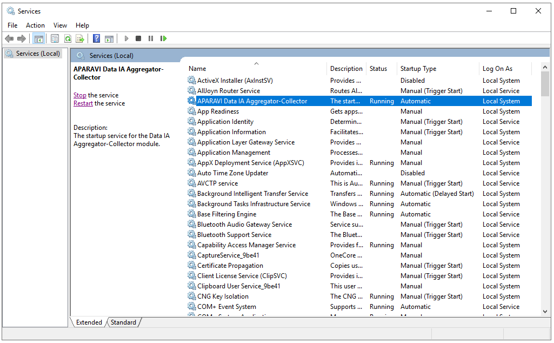The image size is (554, 343).
Task: Click the scrollbar down arrow in services list
Action: (545, 311)
